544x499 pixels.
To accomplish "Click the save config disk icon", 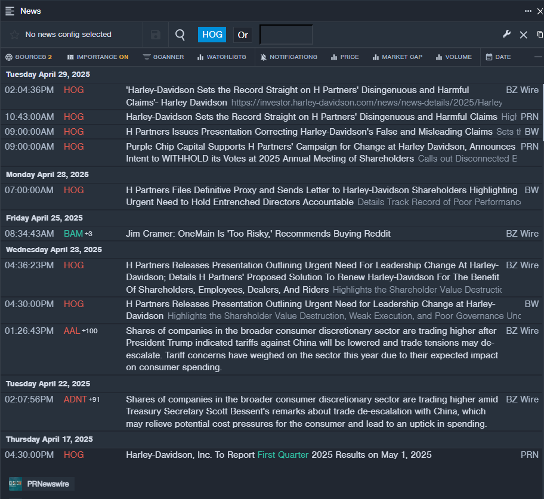I will pos(156,35).
